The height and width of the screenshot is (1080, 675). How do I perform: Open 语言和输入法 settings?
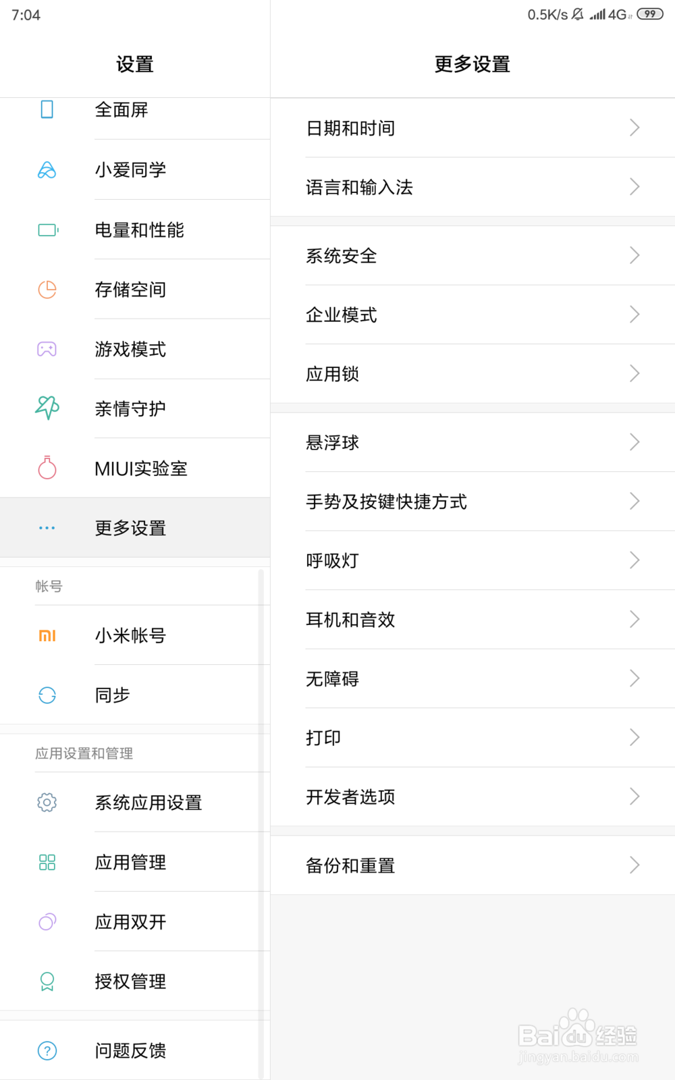(x=473, y=187)
